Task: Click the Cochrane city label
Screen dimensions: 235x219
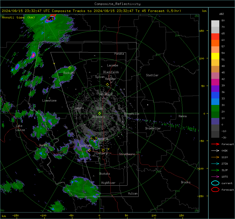Action: 85,146
